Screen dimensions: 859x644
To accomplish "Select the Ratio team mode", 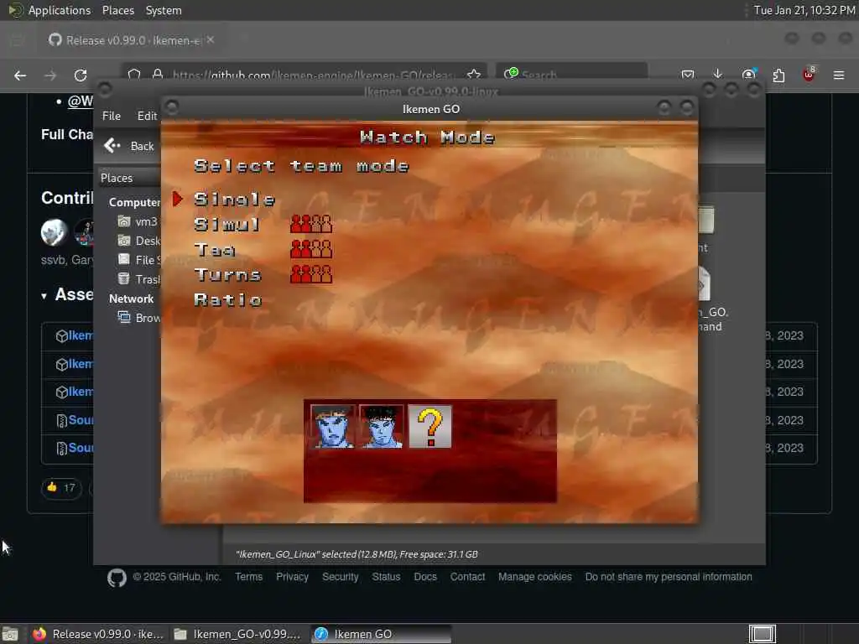I will tap(228, 299).
